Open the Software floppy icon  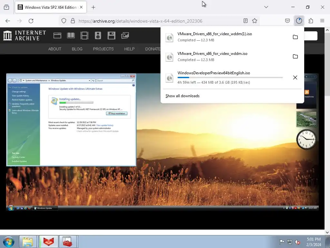(x=111, y=36)
